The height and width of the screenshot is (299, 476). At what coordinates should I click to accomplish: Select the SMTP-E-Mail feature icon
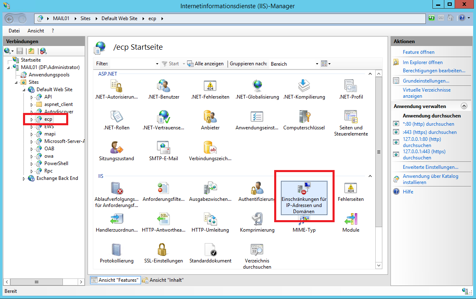pyautogui.click(x=163, y=148)
